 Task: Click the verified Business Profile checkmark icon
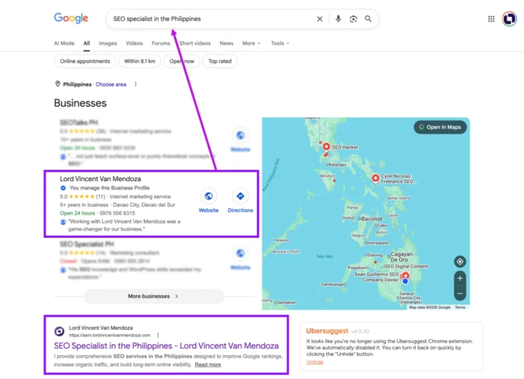63,187
